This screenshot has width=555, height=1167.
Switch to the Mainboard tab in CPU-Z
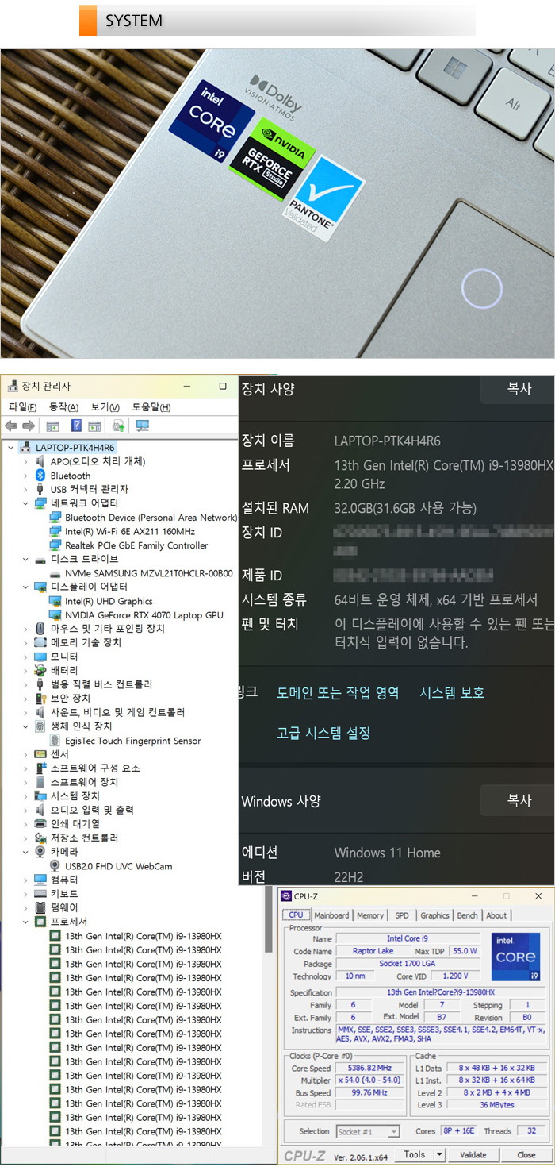click(331, 915)
